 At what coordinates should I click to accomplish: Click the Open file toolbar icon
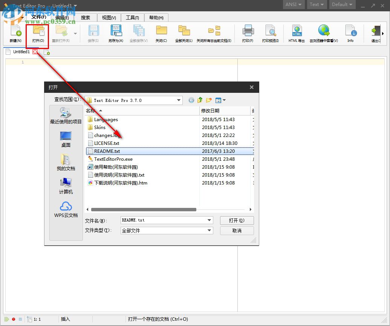pos(38,33)
